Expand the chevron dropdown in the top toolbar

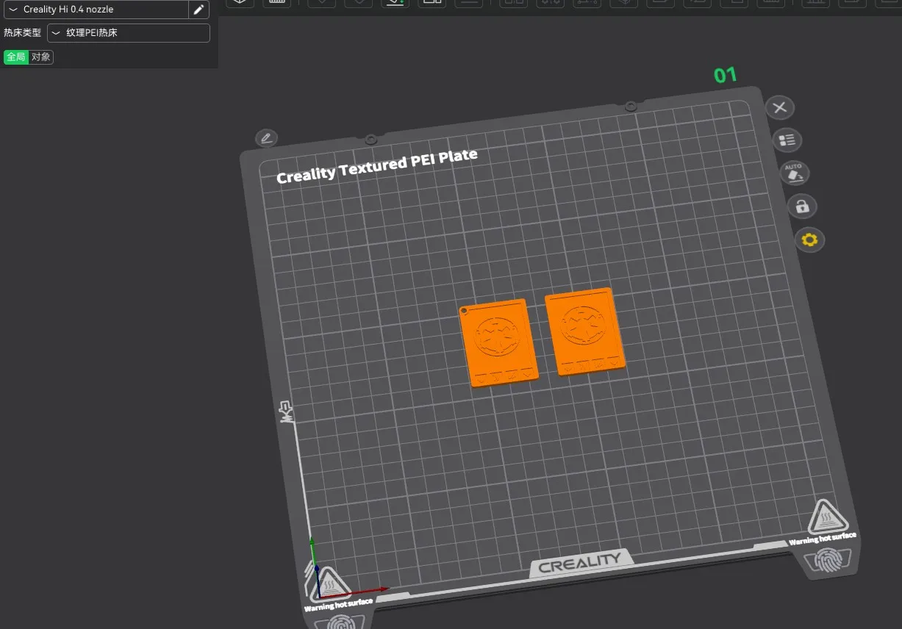click(x=321, y=4)
